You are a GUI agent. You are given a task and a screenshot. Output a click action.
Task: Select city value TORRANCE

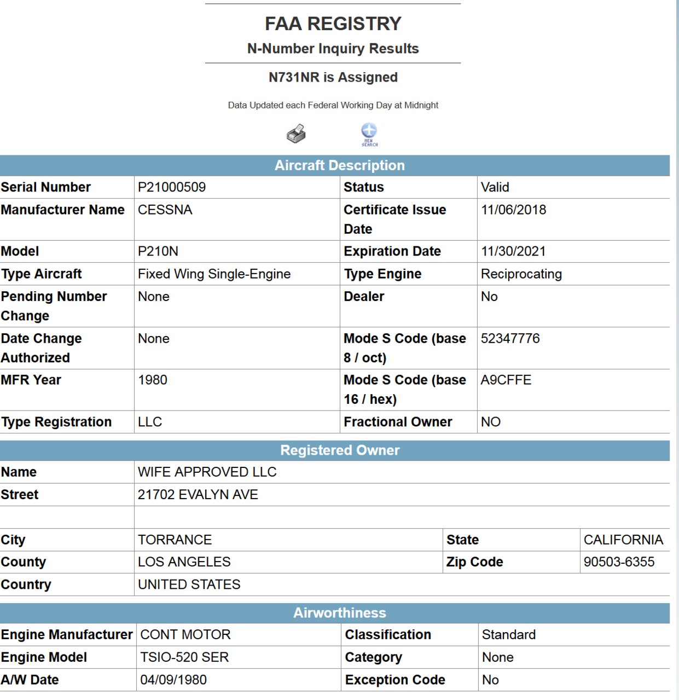[175, 540]
